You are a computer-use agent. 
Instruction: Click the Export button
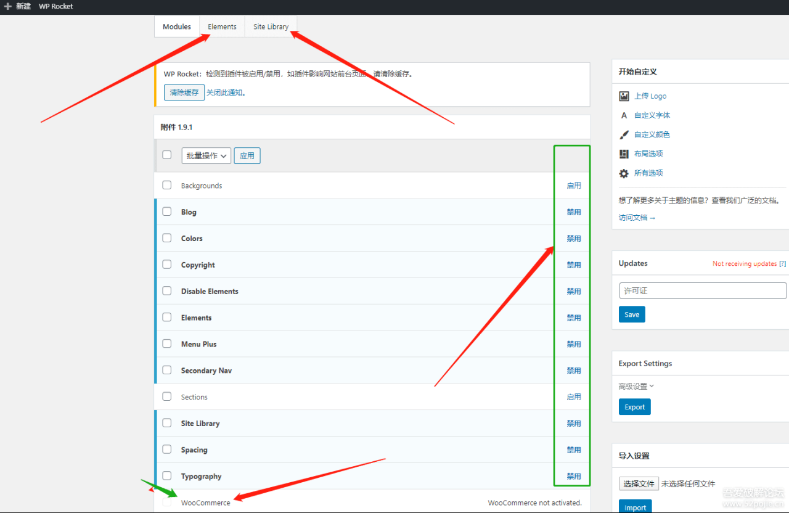[635, 407]
